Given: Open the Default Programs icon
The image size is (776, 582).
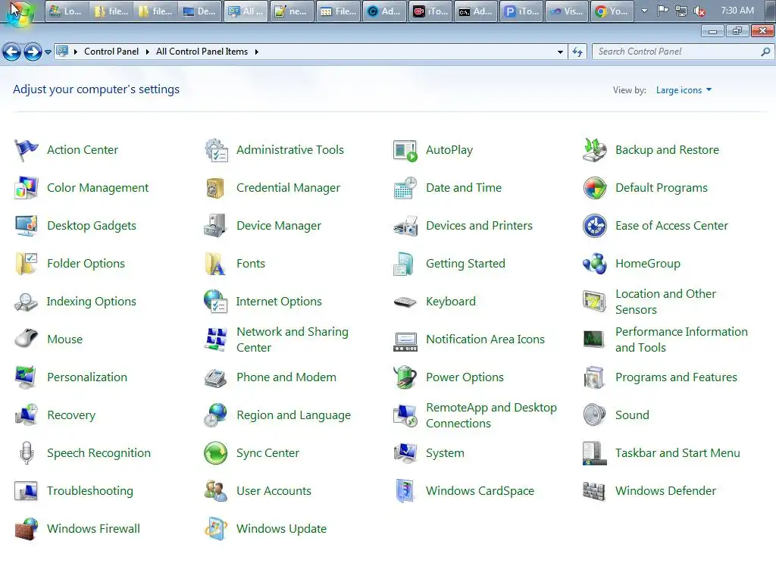Looking at the screenshot, I should point(594,188).
